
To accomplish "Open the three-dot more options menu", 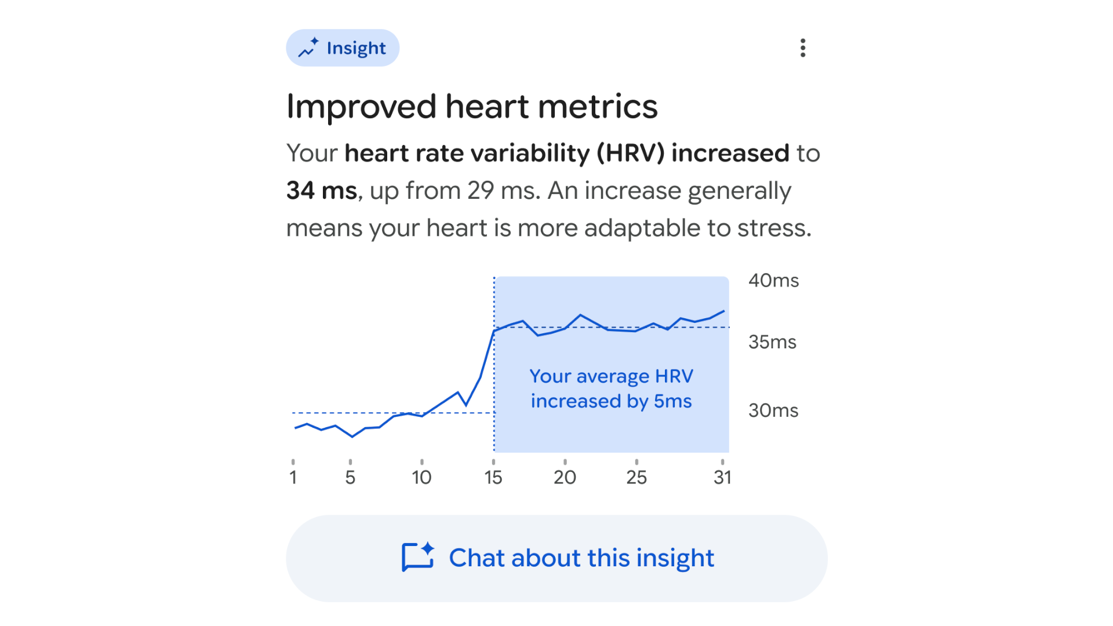I will tap(803, 48).
